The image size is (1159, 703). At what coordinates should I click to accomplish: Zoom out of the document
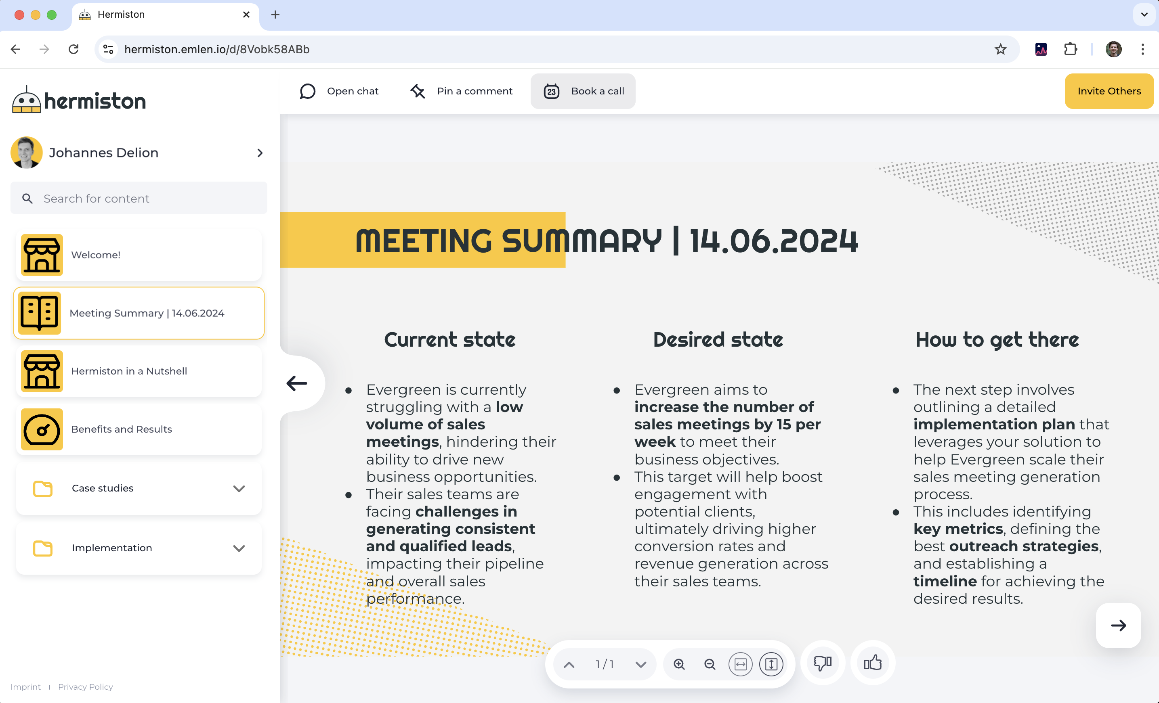(709, 664)
